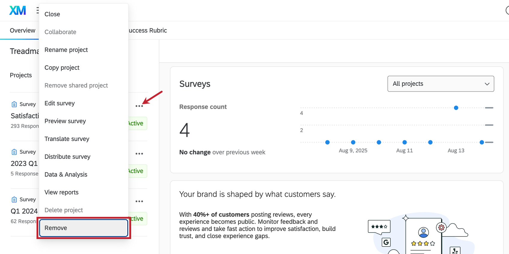Open options menu for Q1 2024 survey
Image resolution: width=509 pixels, height=254 pixels.
pyautogui.click(x=139, y=201)
